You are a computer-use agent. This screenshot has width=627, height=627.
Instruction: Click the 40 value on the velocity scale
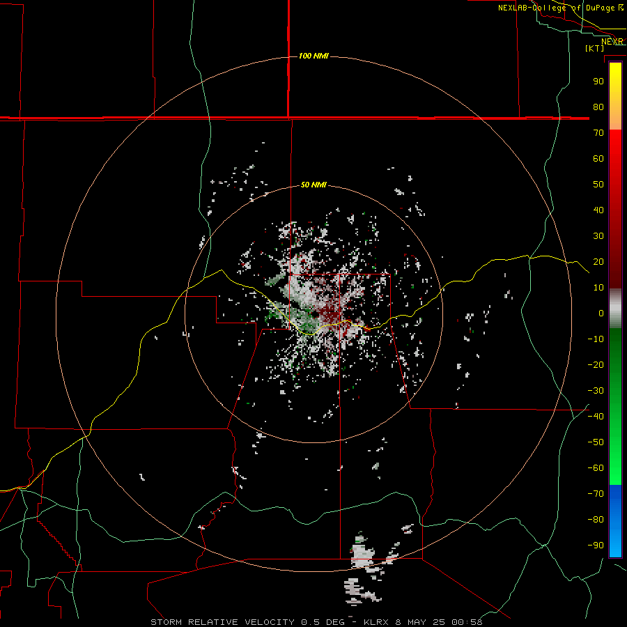tap(598, 210)
